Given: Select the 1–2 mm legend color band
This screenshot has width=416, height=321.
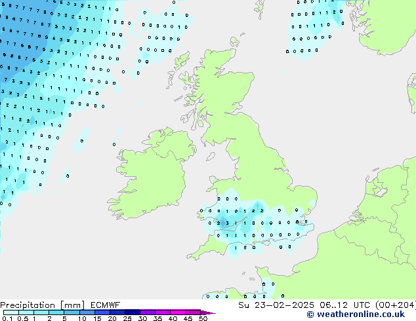Looking at the screenshot, I should point(41,312).
